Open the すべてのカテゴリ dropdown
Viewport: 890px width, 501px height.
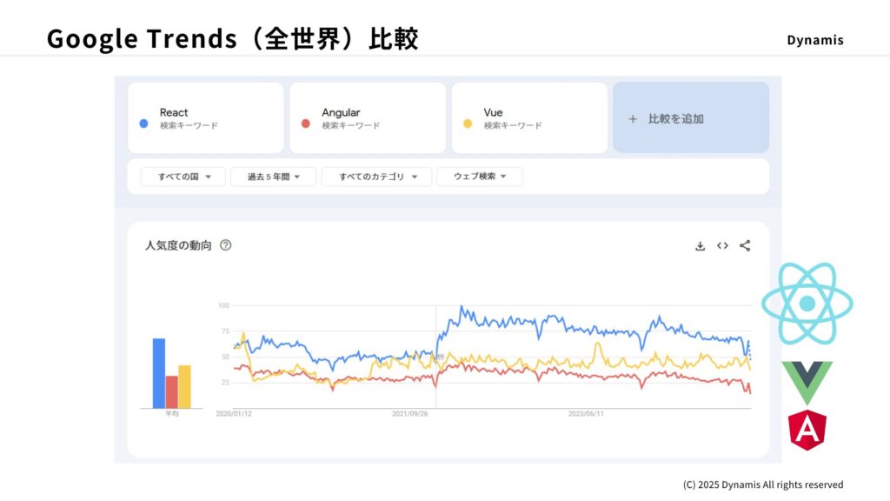[x=376, y=177]
